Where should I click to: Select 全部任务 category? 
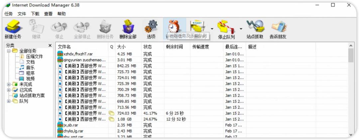[28, 51]
